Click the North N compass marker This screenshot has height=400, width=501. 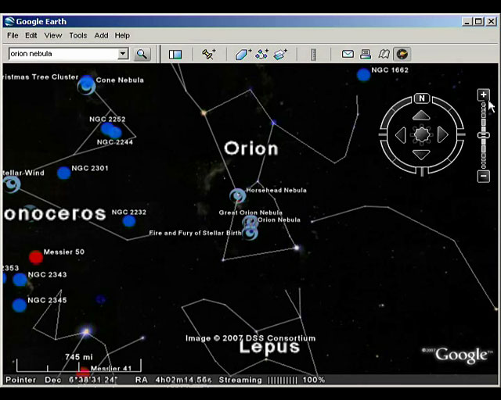tap(422, 98)
